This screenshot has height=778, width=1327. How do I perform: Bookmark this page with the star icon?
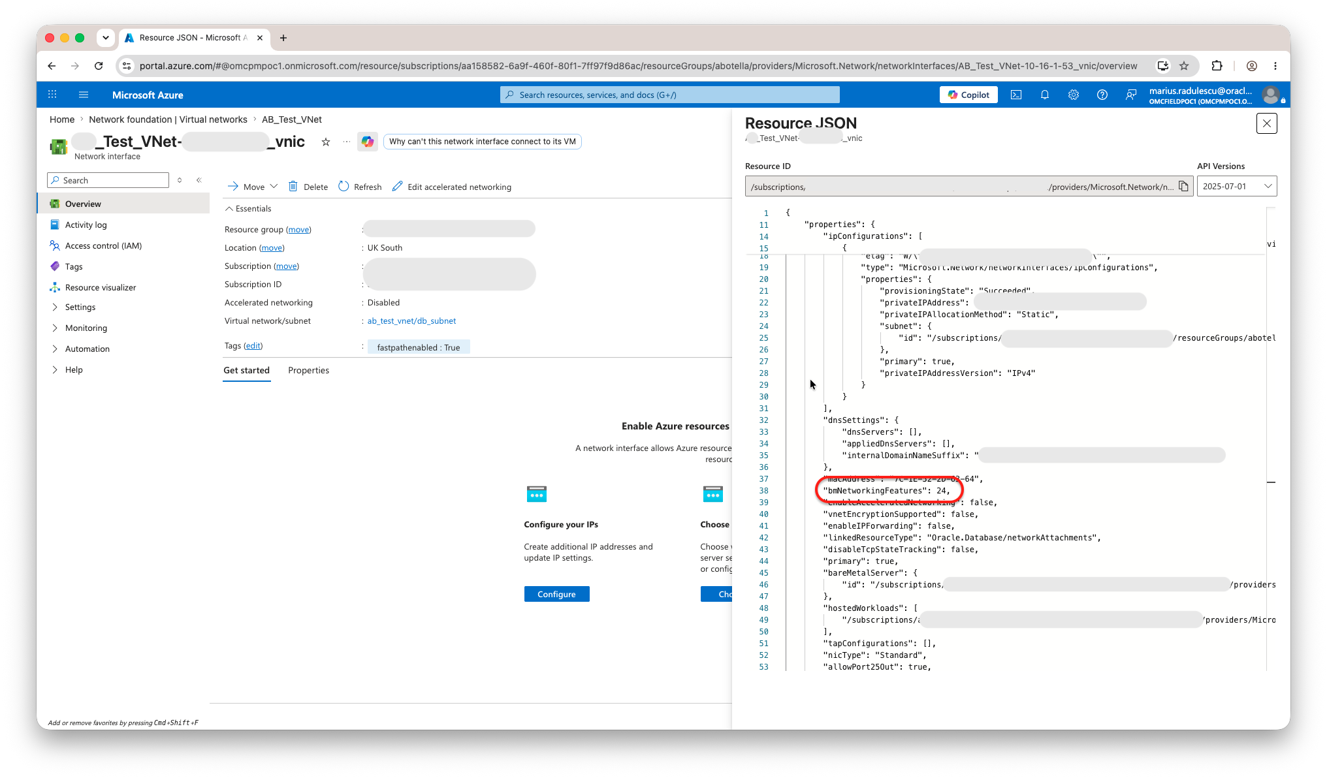pyautogui.click(x=1184, y=66)
